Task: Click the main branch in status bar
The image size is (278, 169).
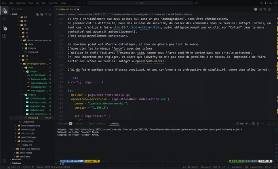Action: point(12,167)
